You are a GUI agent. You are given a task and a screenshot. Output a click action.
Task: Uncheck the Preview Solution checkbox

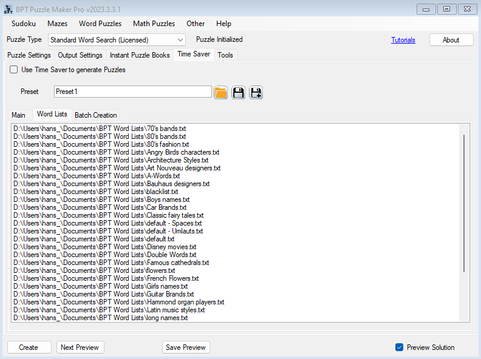point(399,347)
